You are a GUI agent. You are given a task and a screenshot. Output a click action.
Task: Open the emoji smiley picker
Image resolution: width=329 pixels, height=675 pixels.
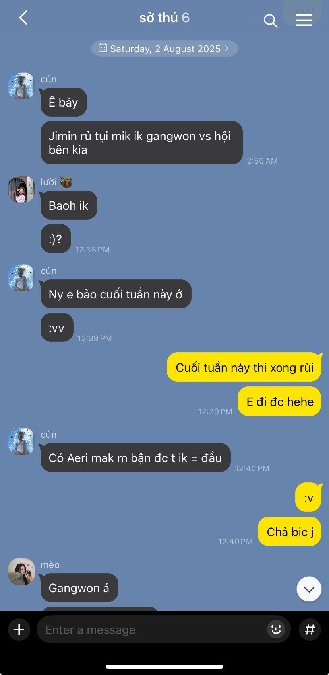[276, 630]
